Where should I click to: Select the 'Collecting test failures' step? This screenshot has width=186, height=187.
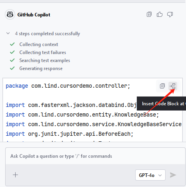click(x=43, y=52)
